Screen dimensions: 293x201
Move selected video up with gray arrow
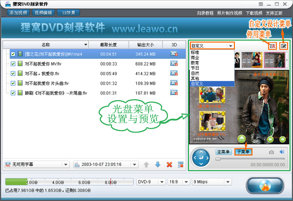point(146,165)
